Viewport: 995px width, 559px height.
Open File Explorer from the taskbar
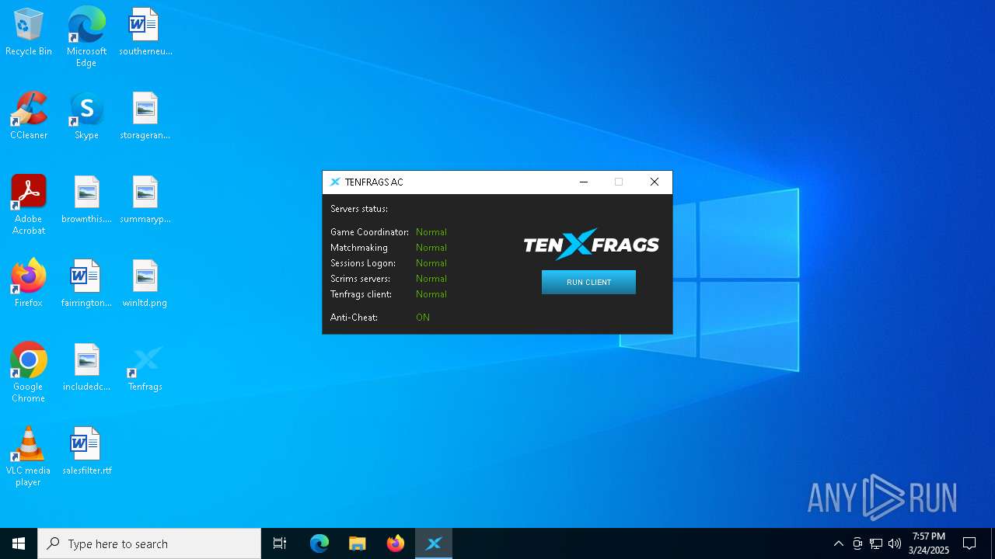[x=357, y=543]
